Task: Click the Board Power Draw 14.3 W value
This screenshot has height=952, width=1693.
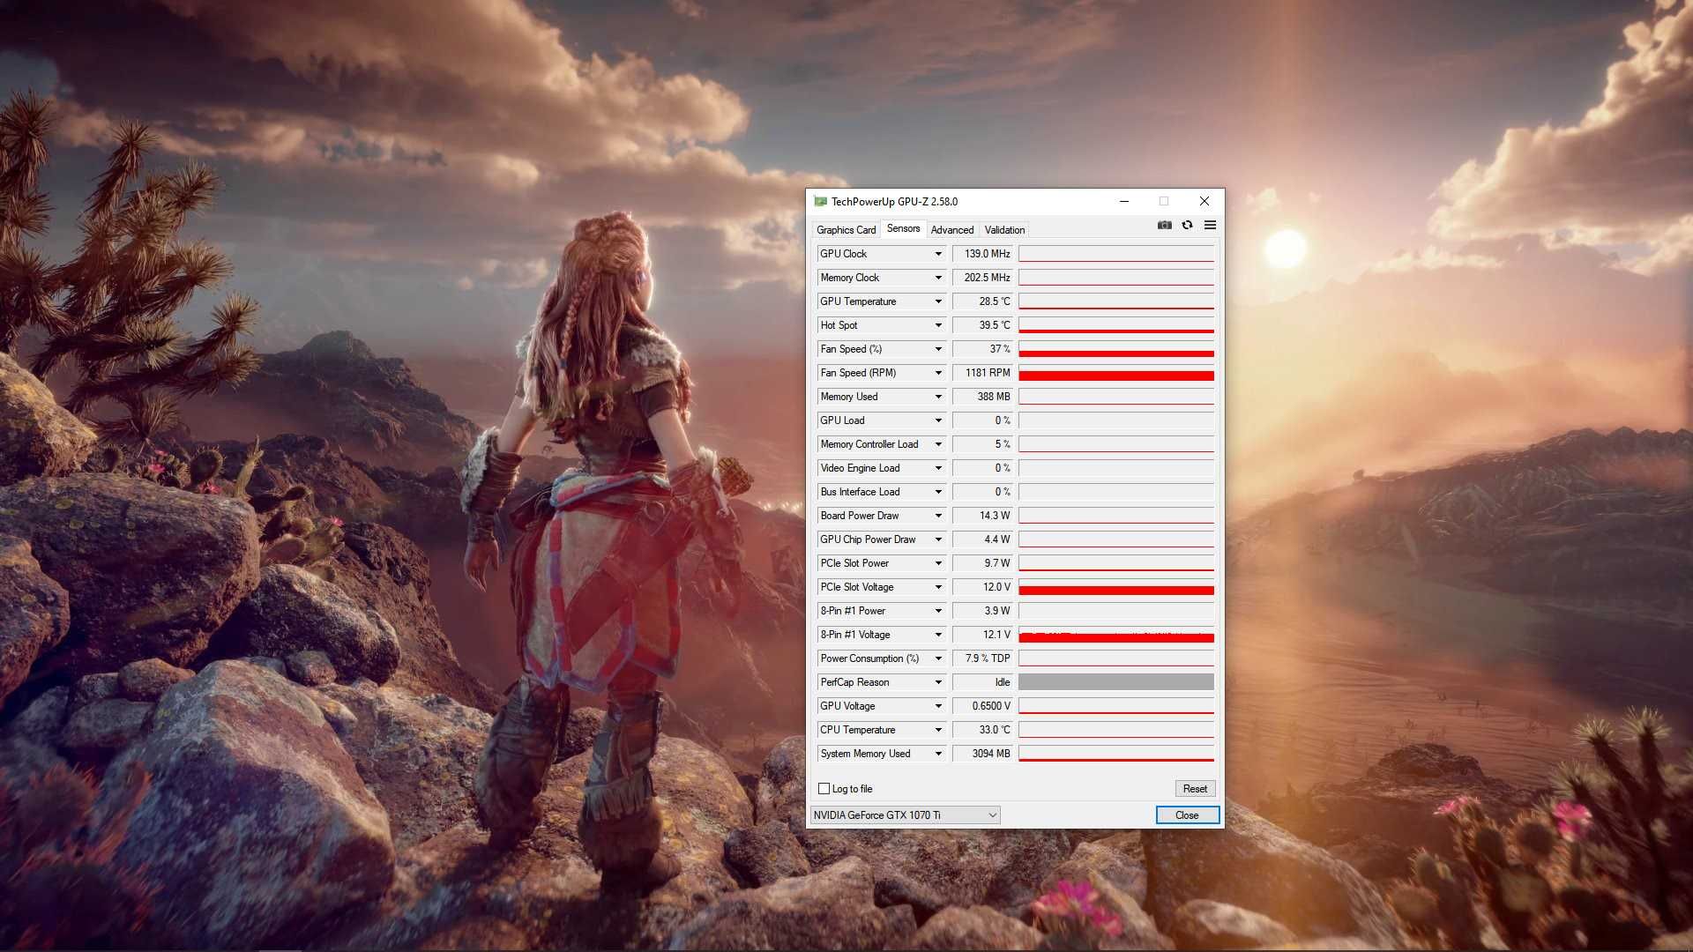Action: tap(983, 516)
